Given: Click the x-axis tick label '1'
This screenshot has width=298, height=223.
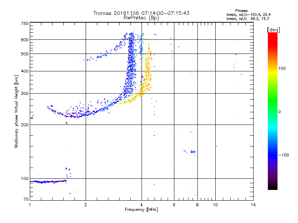Looking at the screenshot, I should coord(30,205).
